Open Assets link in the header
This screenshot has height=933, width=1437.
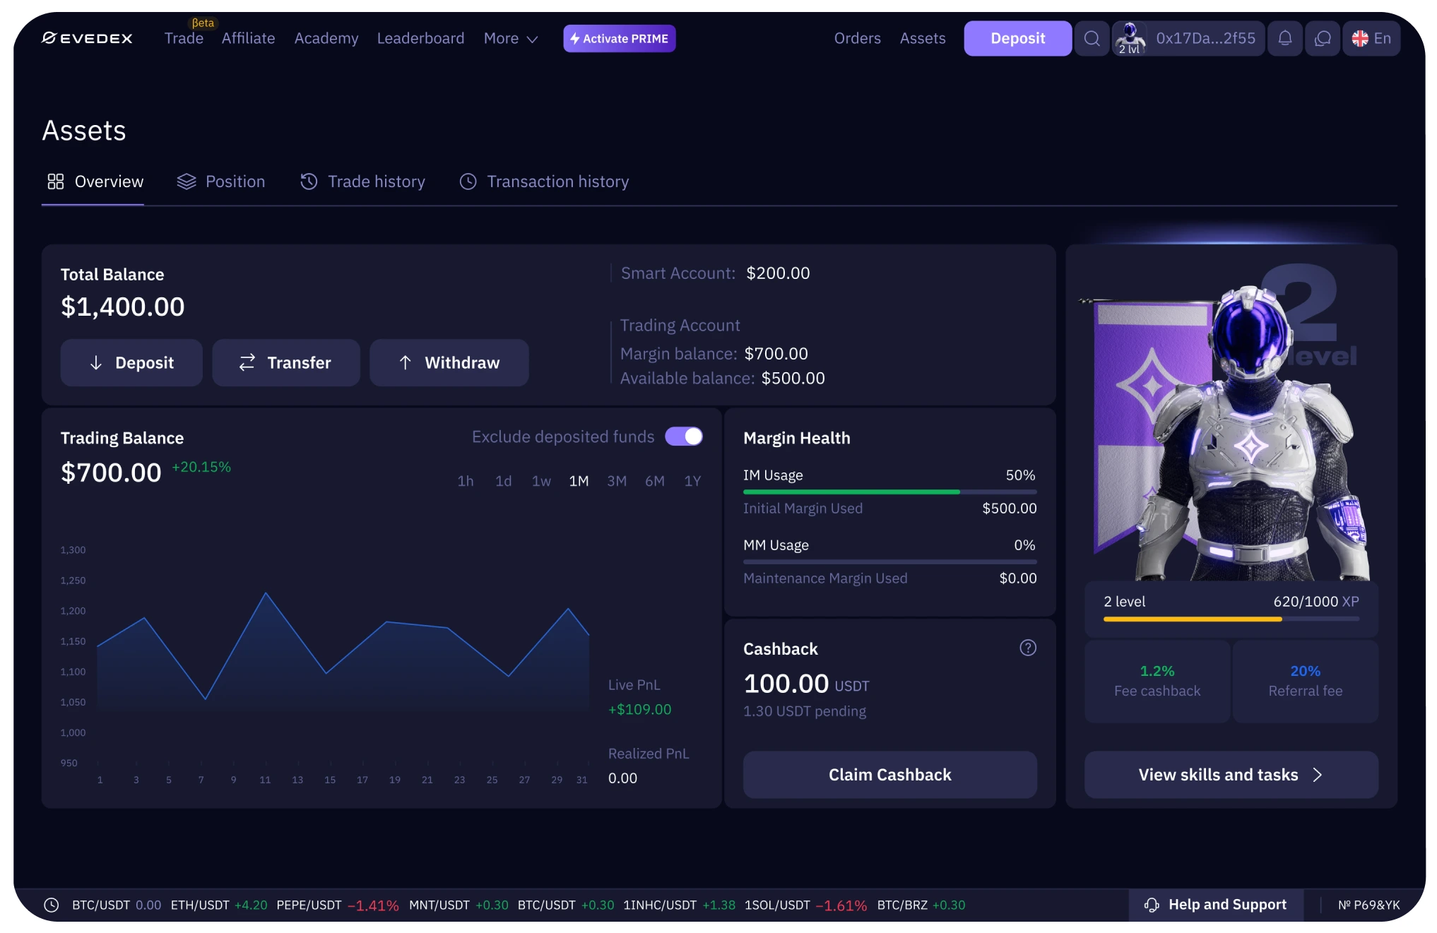click(x=922, y=38)
